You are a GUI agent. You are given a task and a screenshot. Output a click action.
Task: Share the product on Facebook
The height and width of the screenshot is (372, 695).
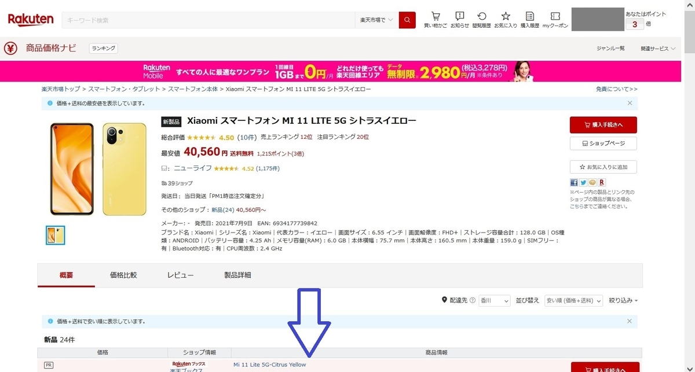point(574,182)
